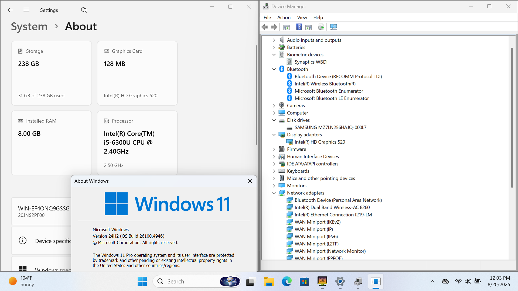This screenshot has height=291, width=518.
Task: Click Scan for hardware changes toolbar icon
Action: coord(333,27)
